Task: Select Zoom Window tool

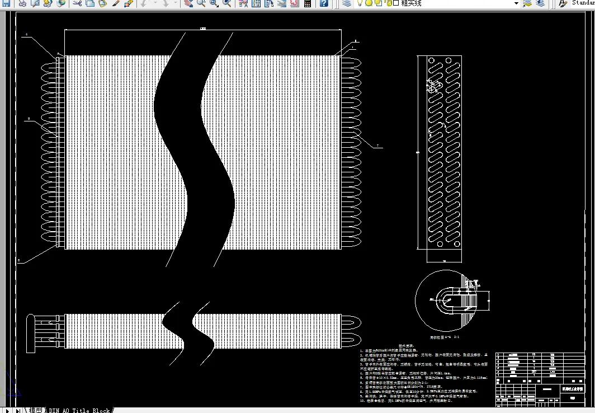Action: pyautogui.click(x=214, y=3)
